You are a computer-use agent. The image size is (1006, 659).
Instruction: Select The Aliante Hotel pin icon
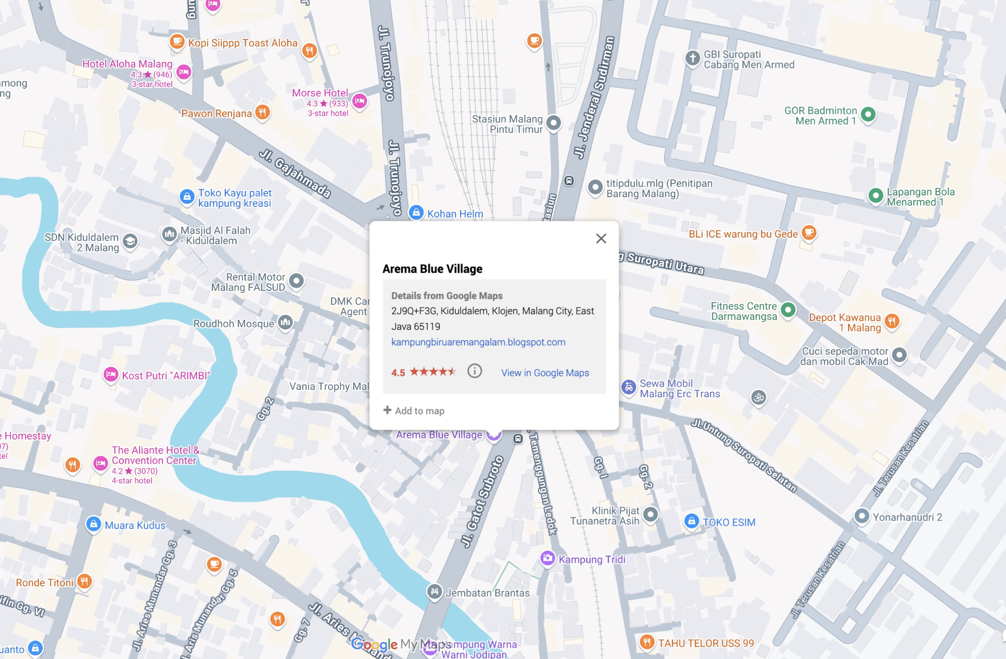100,464
